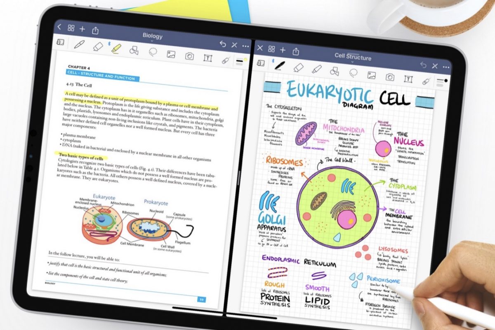Open the more options menu in Cell Structure pane
Screen dimensions: 495x330
coord(446,67)
